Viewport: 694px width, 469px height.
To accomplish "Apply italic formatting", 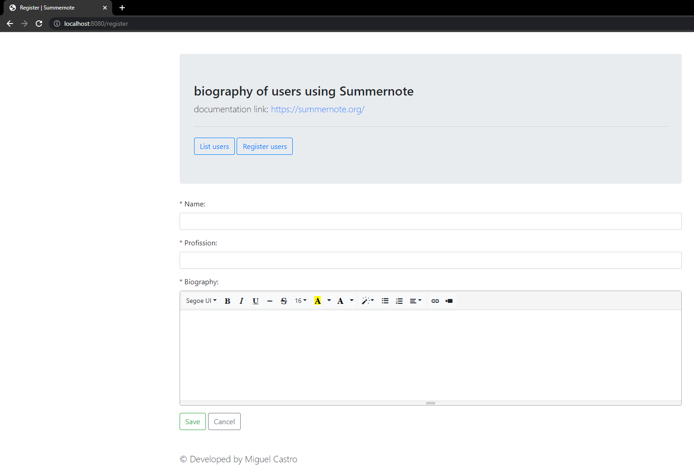I will [x=241, y=301].
